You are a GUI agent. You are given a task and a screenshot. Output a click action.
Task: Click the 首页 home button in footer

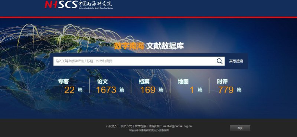(x=240, y=128)
